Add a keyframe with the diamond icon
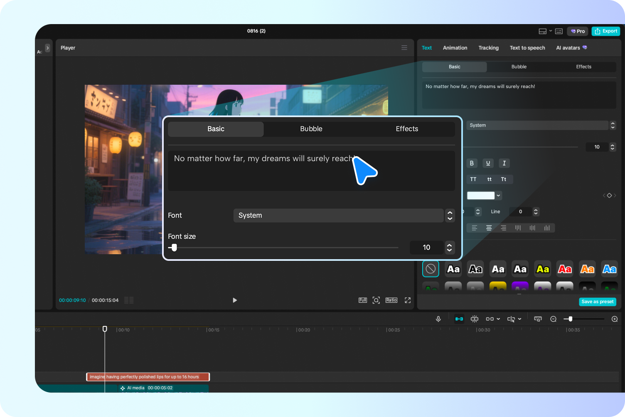This screenshot has height=417, width=625. [609, 196]
